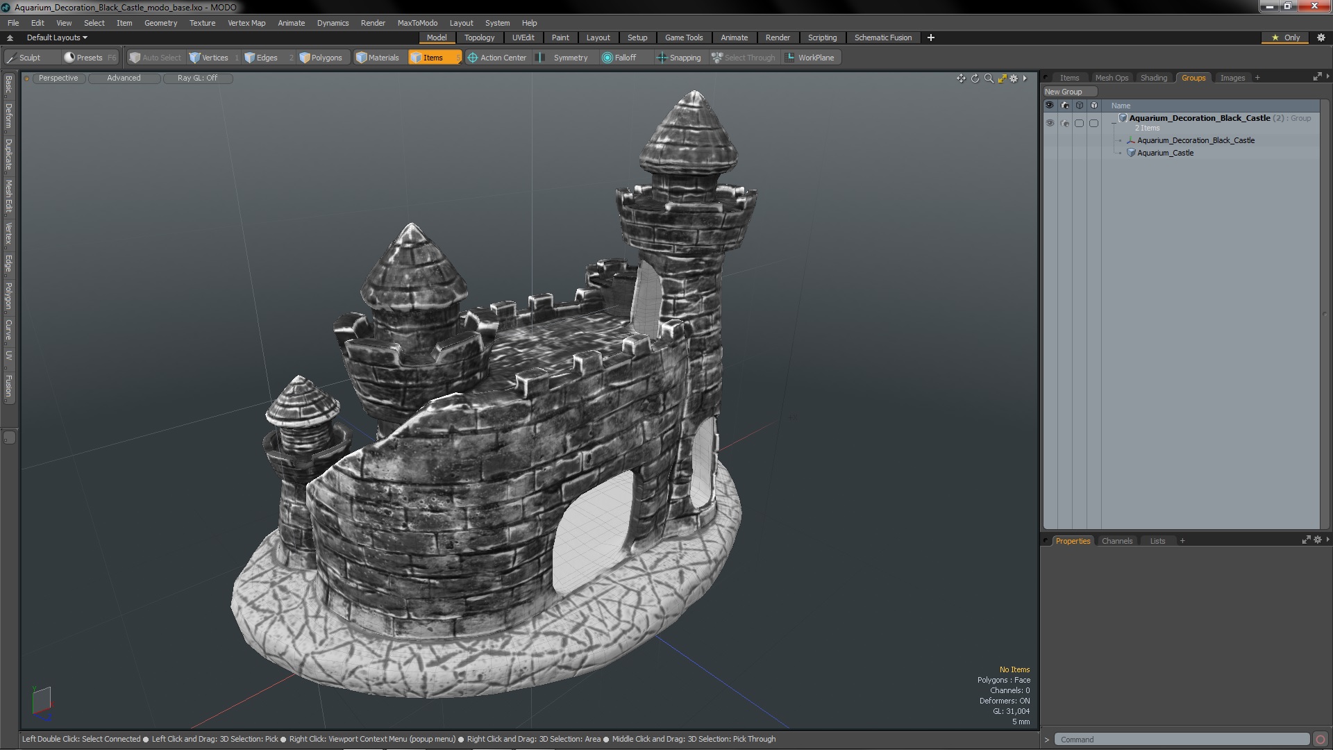Click into the Command input field
The height and width of the screenshot is (750, 1333).
point(1180,740)
